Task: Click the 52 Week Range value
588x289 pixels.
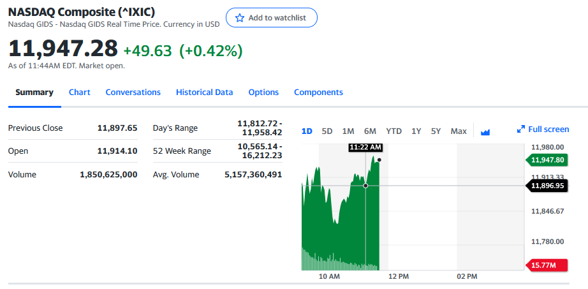Action: (260, 151)
